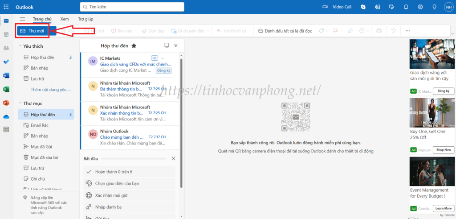Click Learn More ad button

pos(444,208)
